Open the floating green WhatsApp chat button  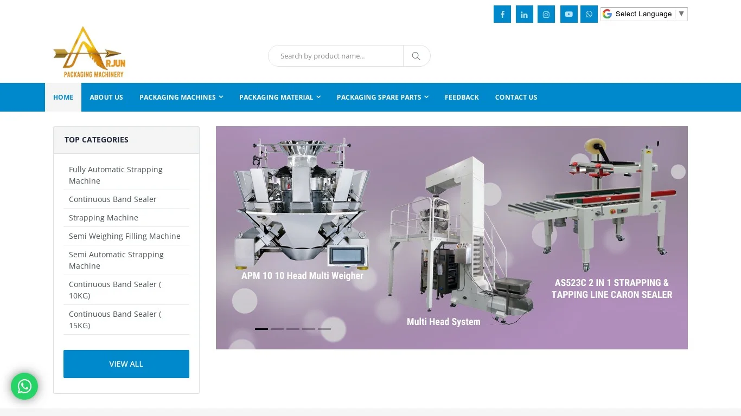pos(24,386)
